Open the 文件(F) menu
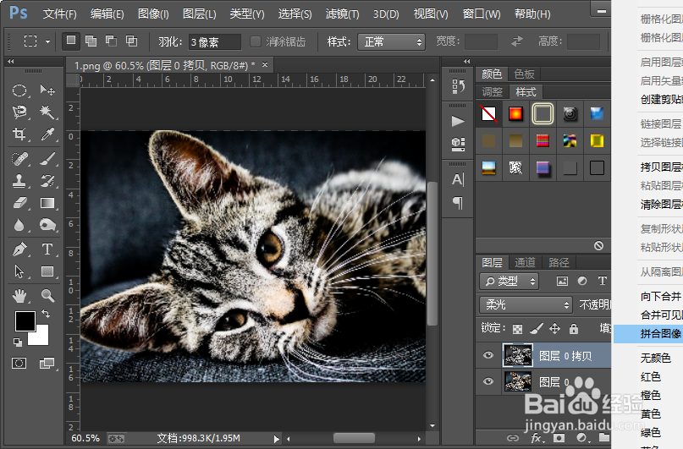This screenshot has width=683, height=449. (x=60, y=14)
